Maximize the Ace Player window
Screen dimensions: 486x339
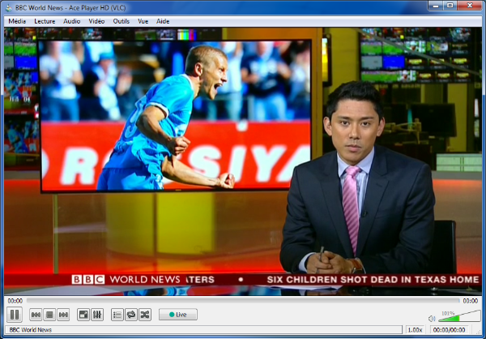coord(450,6)
